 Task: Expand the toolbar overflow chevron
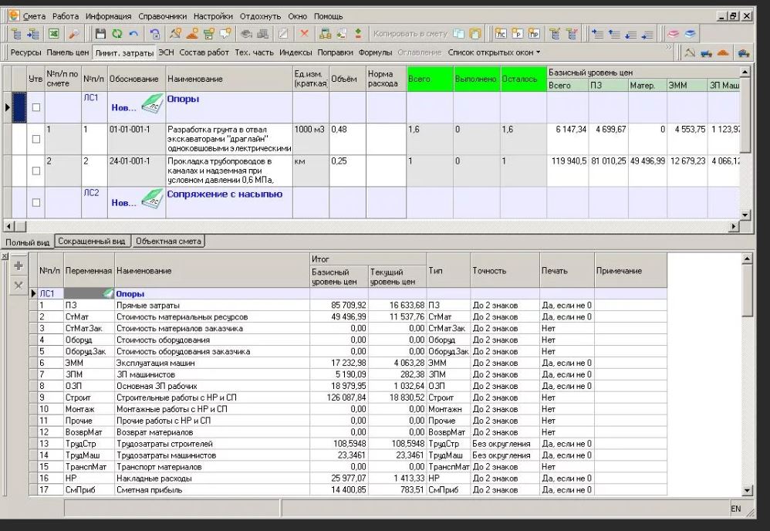[668, 48]
